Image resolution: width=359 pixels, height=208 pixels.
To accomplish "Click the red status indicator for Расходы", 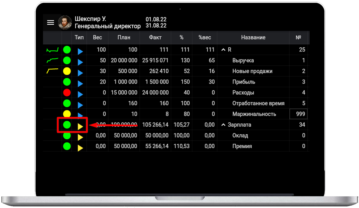I will [x=67, y=92].
